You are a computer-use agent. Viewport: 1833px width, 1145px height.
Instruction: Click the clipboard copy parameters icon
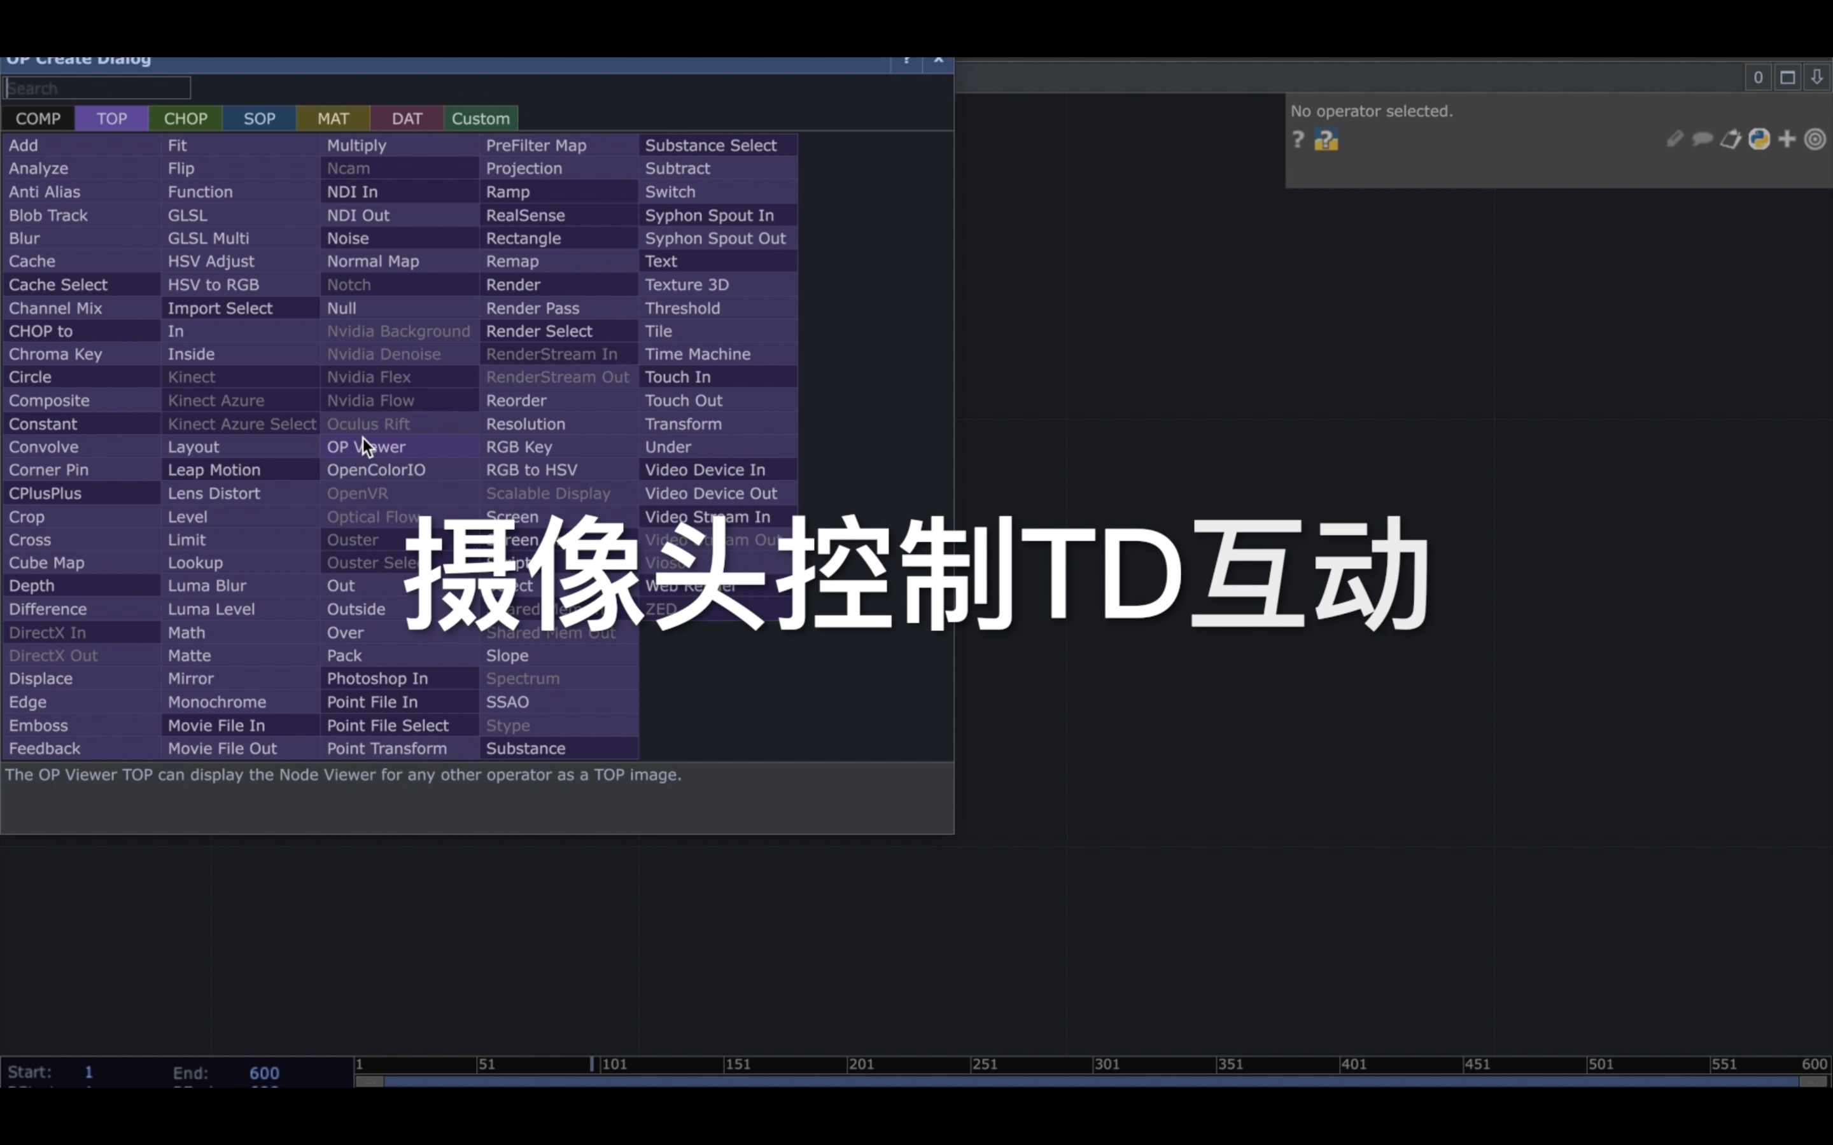(x=1730, y=139)
